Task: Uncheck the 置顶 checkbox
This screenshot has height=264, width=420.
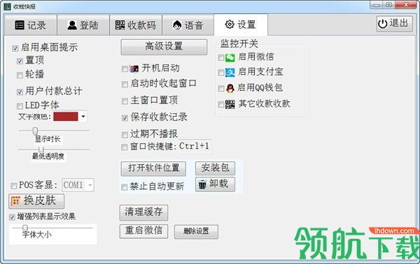Action: point(20,61)
